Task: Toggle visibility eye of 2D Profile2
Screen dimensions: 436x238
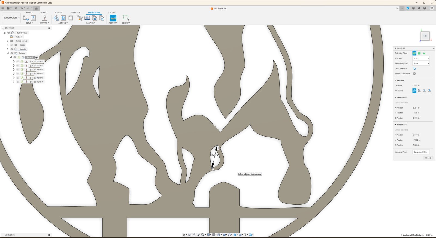Action: [x=18, y=61]
